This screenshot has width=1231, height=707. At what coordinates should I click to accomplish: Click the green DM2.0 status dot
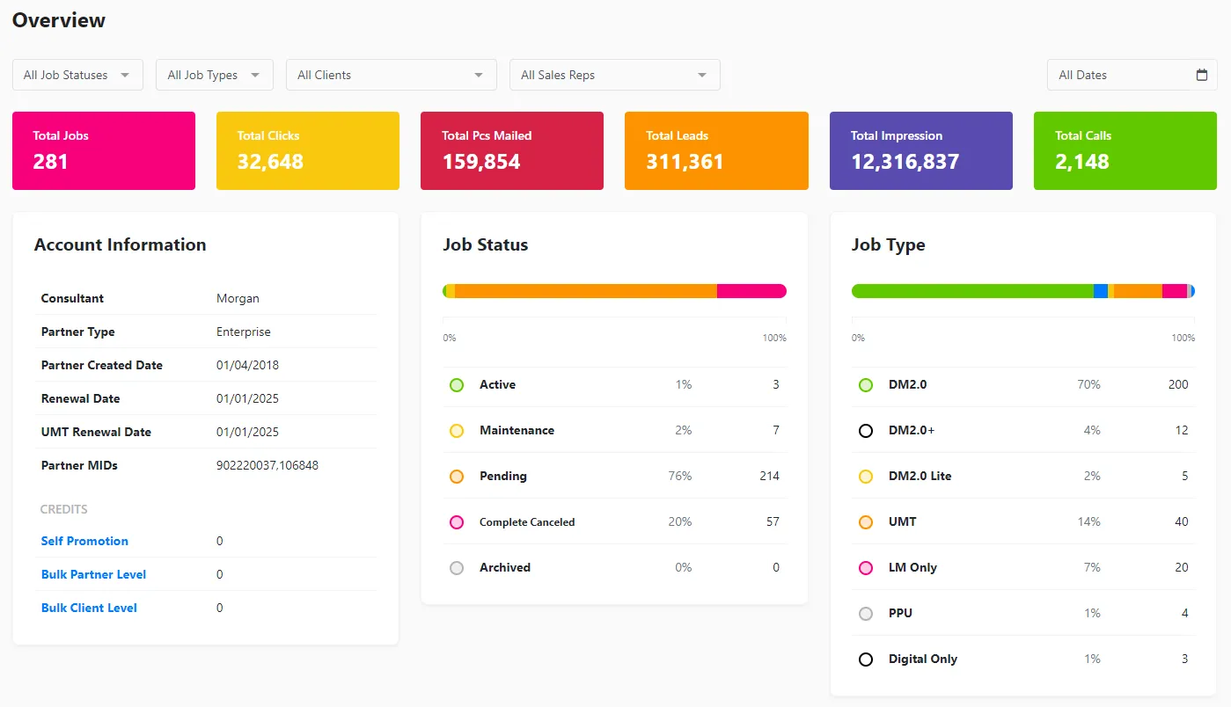865,384
